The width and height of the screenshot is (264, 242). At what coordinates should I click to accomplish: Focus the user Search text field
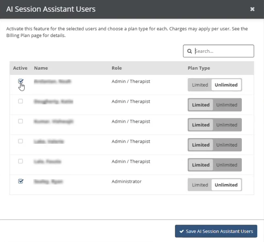click(x=223, y=51)
